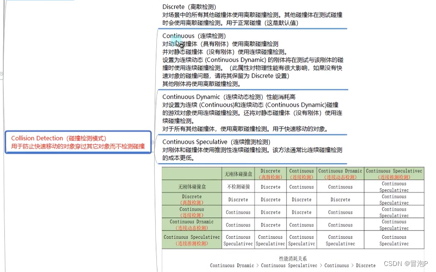Screen dimensions: 436x272
Task: Click 'Continuous' cell in Continuous row, 无刚体碰撞盒 column
Action: coord(238,212)
